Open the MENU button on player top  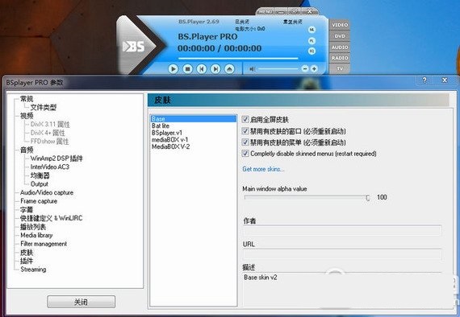[266, 12]
